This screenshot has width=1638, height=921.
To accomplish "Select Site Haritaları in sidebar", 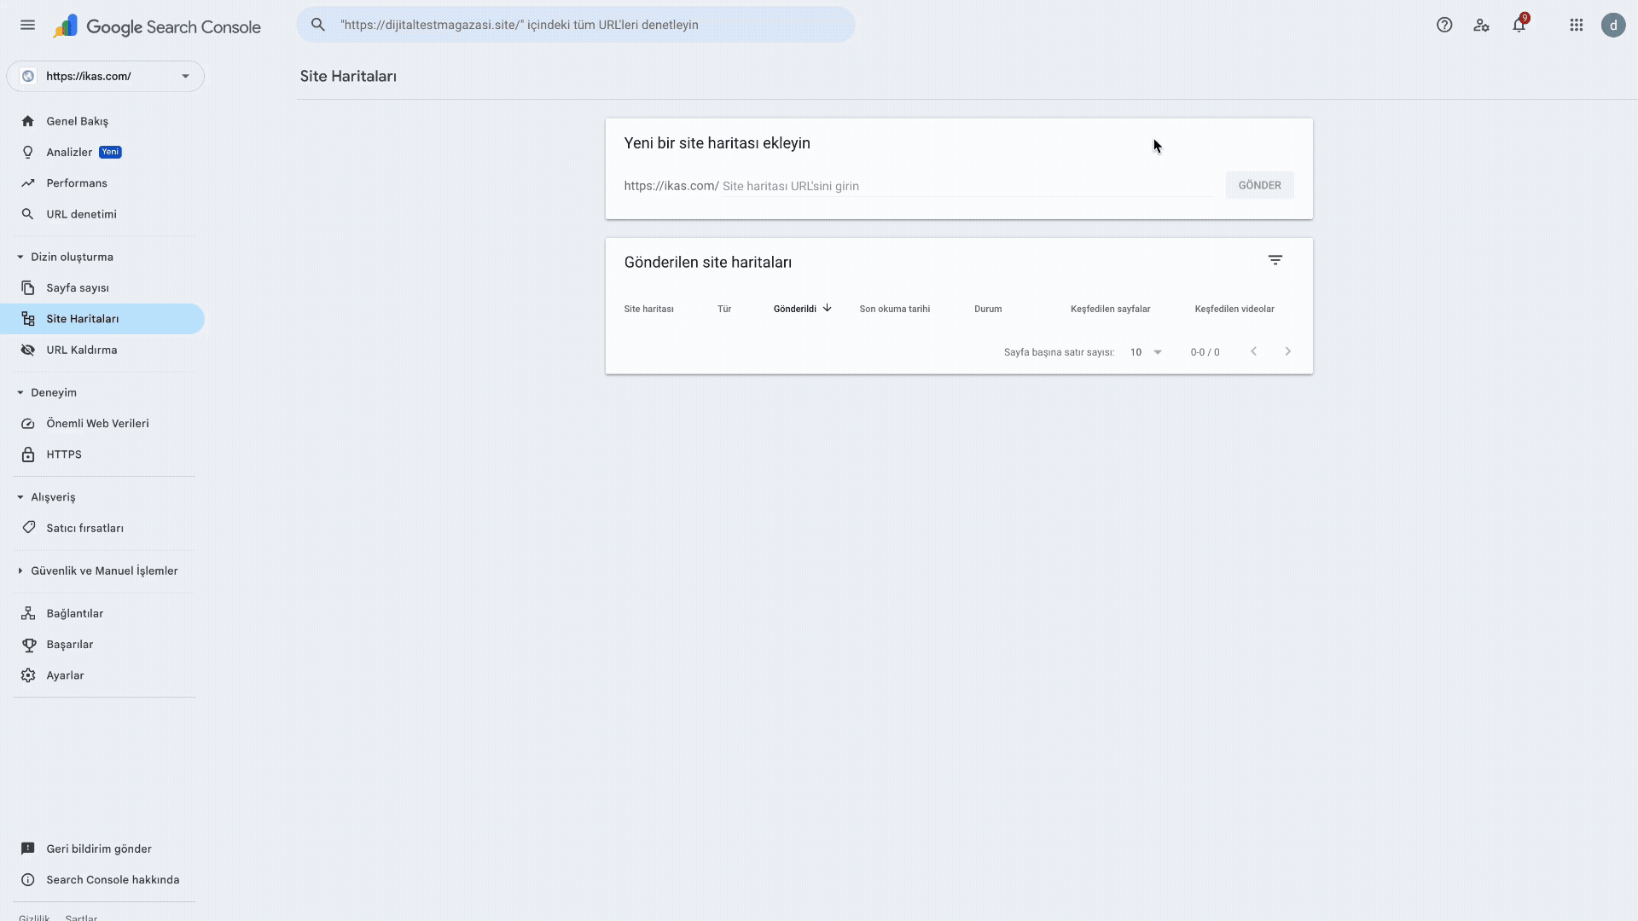I will coord(102,319).
